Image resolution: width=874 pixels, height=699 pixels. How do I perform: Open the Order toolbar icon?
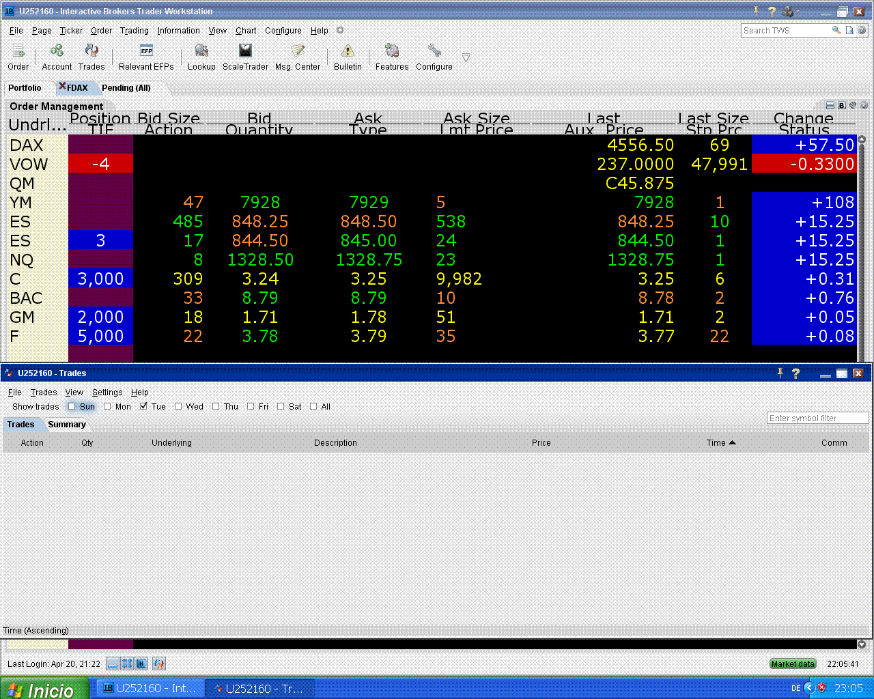pyautogui.click(x=18, y=51)
